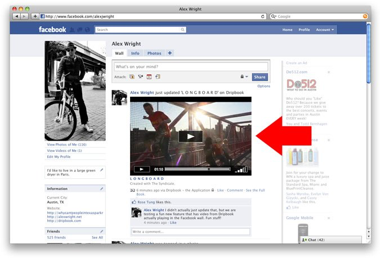Click Edit My Profile link
This screenshot has height=258, width=380.
(x=59, y=157)
